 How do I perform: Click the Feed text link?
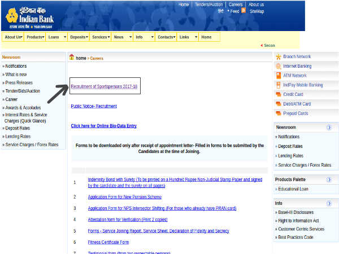point(234,11)
